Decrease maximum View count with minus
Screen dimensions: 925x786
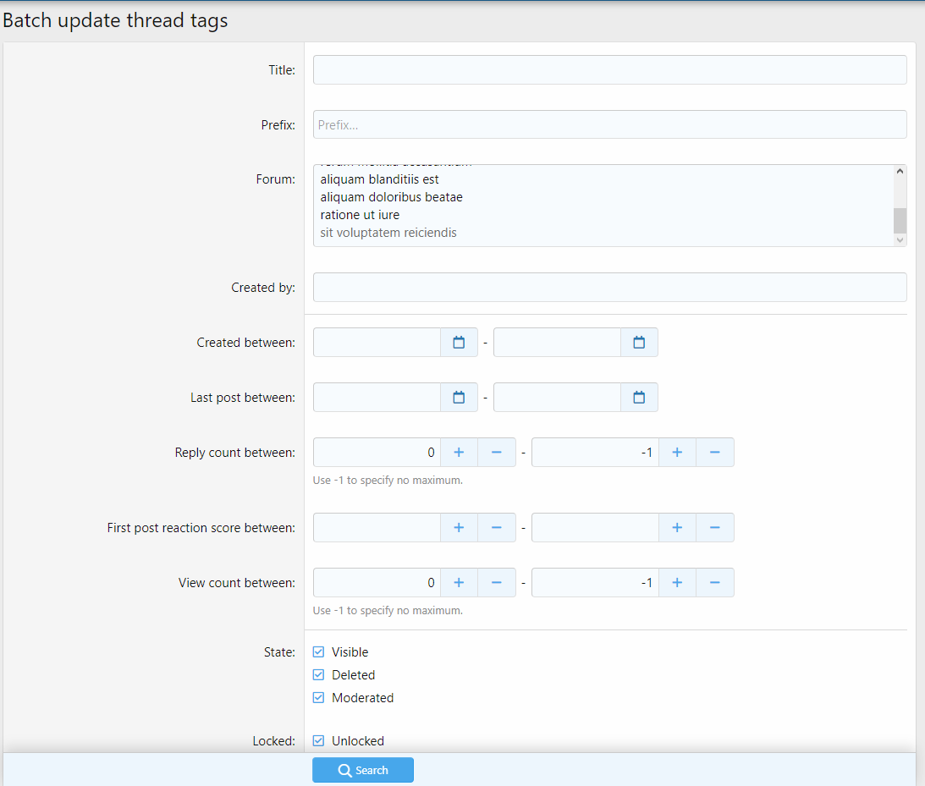tap(714, 583)
